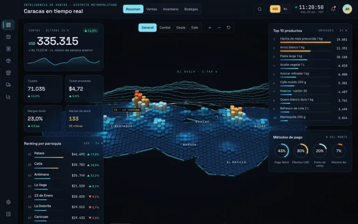
Task: Choose the General map view
Action: pyautogui.click(x=147, y=28)
